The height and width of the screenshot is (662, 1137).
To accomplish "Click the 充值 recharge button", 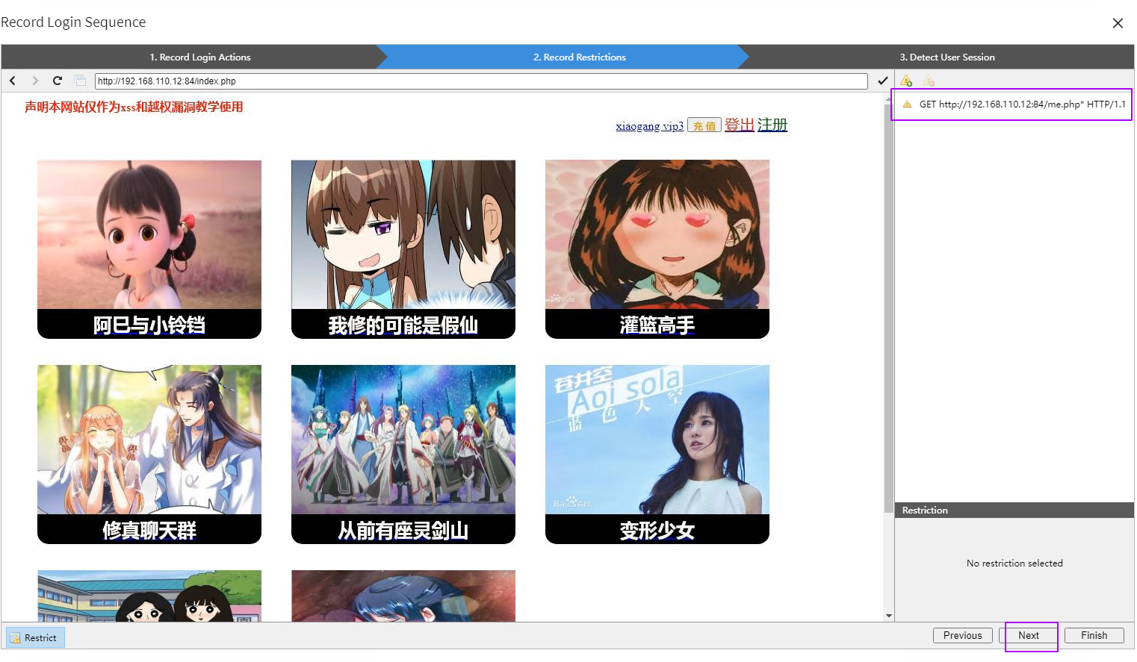I will tap(704, 125).
